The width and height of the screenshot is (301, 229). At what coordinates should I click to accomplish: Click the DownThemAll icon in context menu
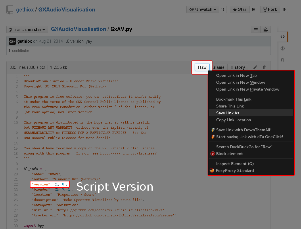(213, 130)
